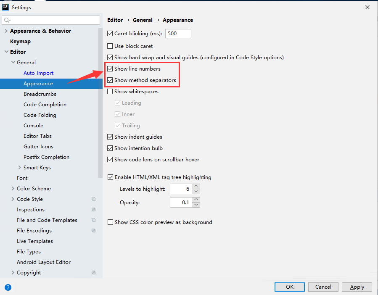This screenshot has width=378, height=295.
Task: Open Console settings
Action: 33,126
